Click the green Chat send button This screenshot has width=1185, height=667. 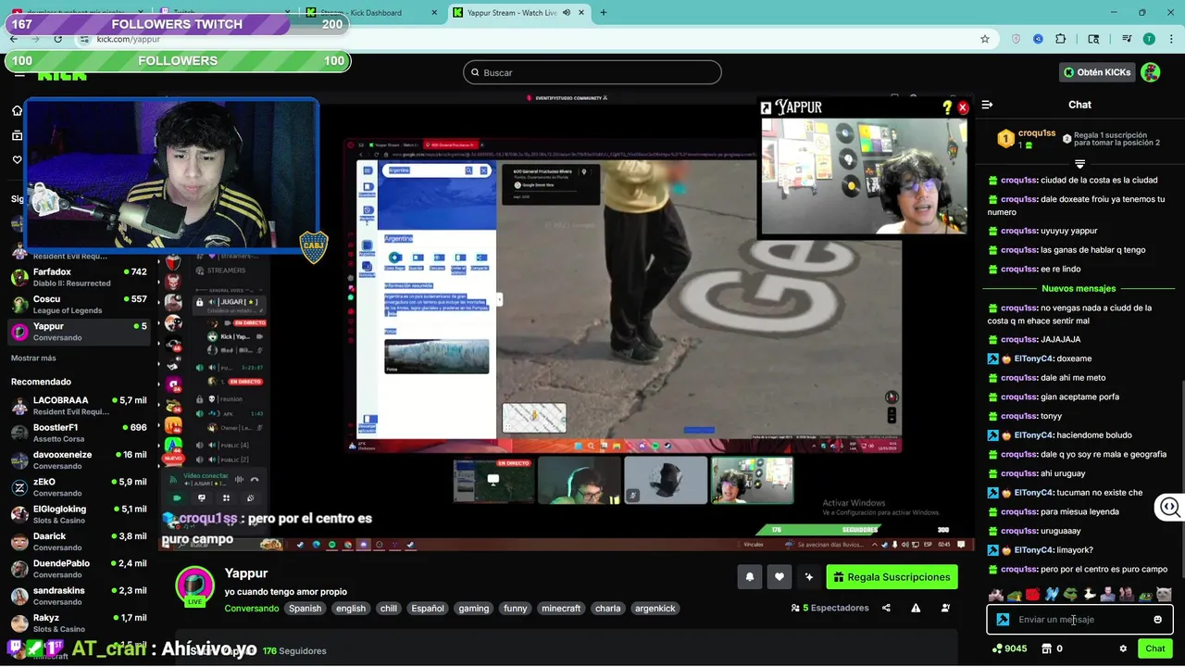(1154, 648)
